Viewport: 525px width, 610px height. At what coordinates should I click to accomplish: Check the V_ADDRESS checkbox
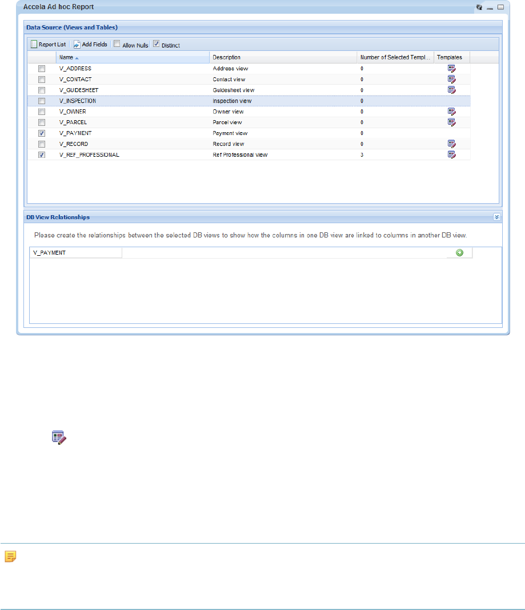(x=42, y=69)
